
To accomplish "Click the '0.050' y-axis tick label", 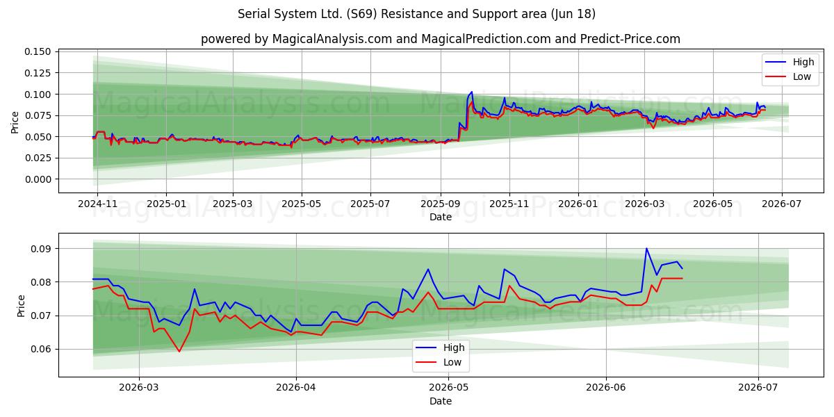I will tap(38, 137).
